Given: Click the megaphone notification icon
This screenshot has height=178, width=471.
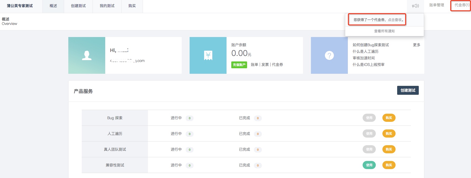Looking at the screenshot, I should tap(415, 6).
